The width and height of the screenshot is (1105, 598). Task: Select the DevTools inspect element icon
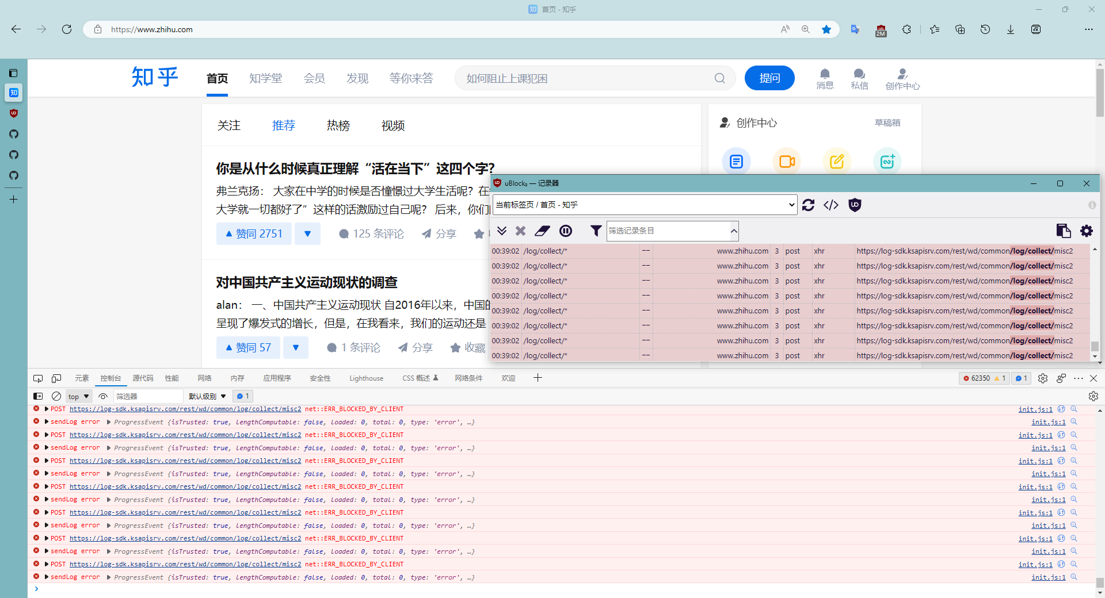37,378
